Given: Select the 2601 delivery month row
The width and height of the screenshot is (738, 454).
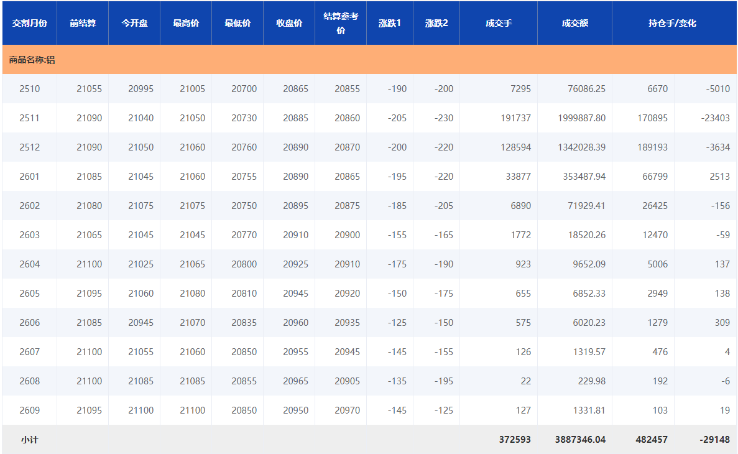Looking at the screenshot, I should click(29, 177).
